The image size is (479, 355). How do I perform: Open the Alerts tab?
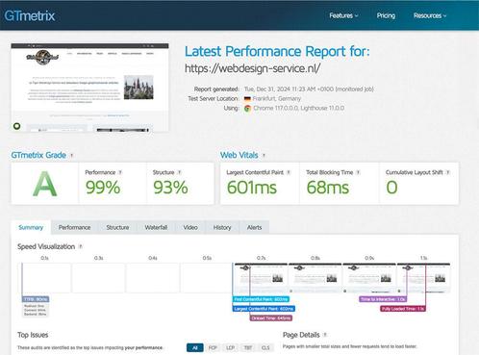pyautogui.click(x=254, y=227)
